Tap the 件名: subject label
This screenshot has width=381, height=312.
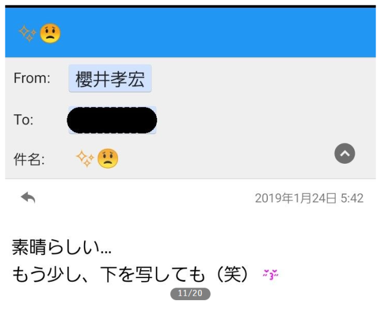[x=29, y=160]
